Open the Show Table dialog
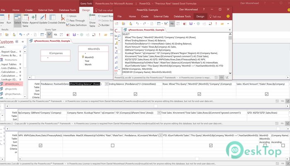The image size is (290, 166). click(92, 21)
